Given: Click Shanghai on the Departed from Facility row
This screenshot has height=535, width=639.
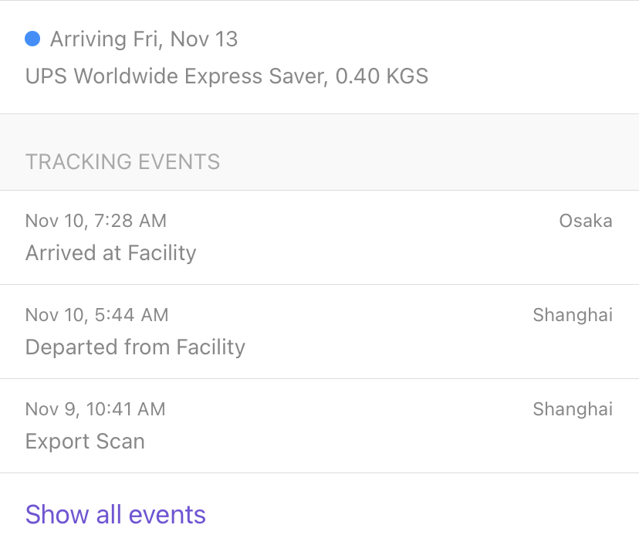Looking at the screenshot, I should click(x=573, y=315).
